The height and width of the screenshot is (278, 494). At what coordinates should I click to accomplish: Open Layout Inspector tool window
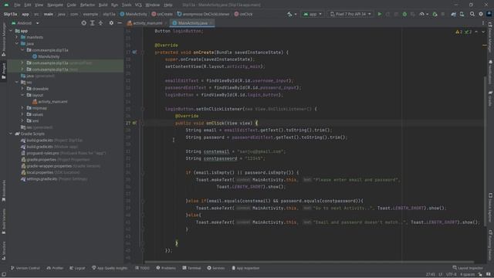pyautogui.click(x=468, y=268)
